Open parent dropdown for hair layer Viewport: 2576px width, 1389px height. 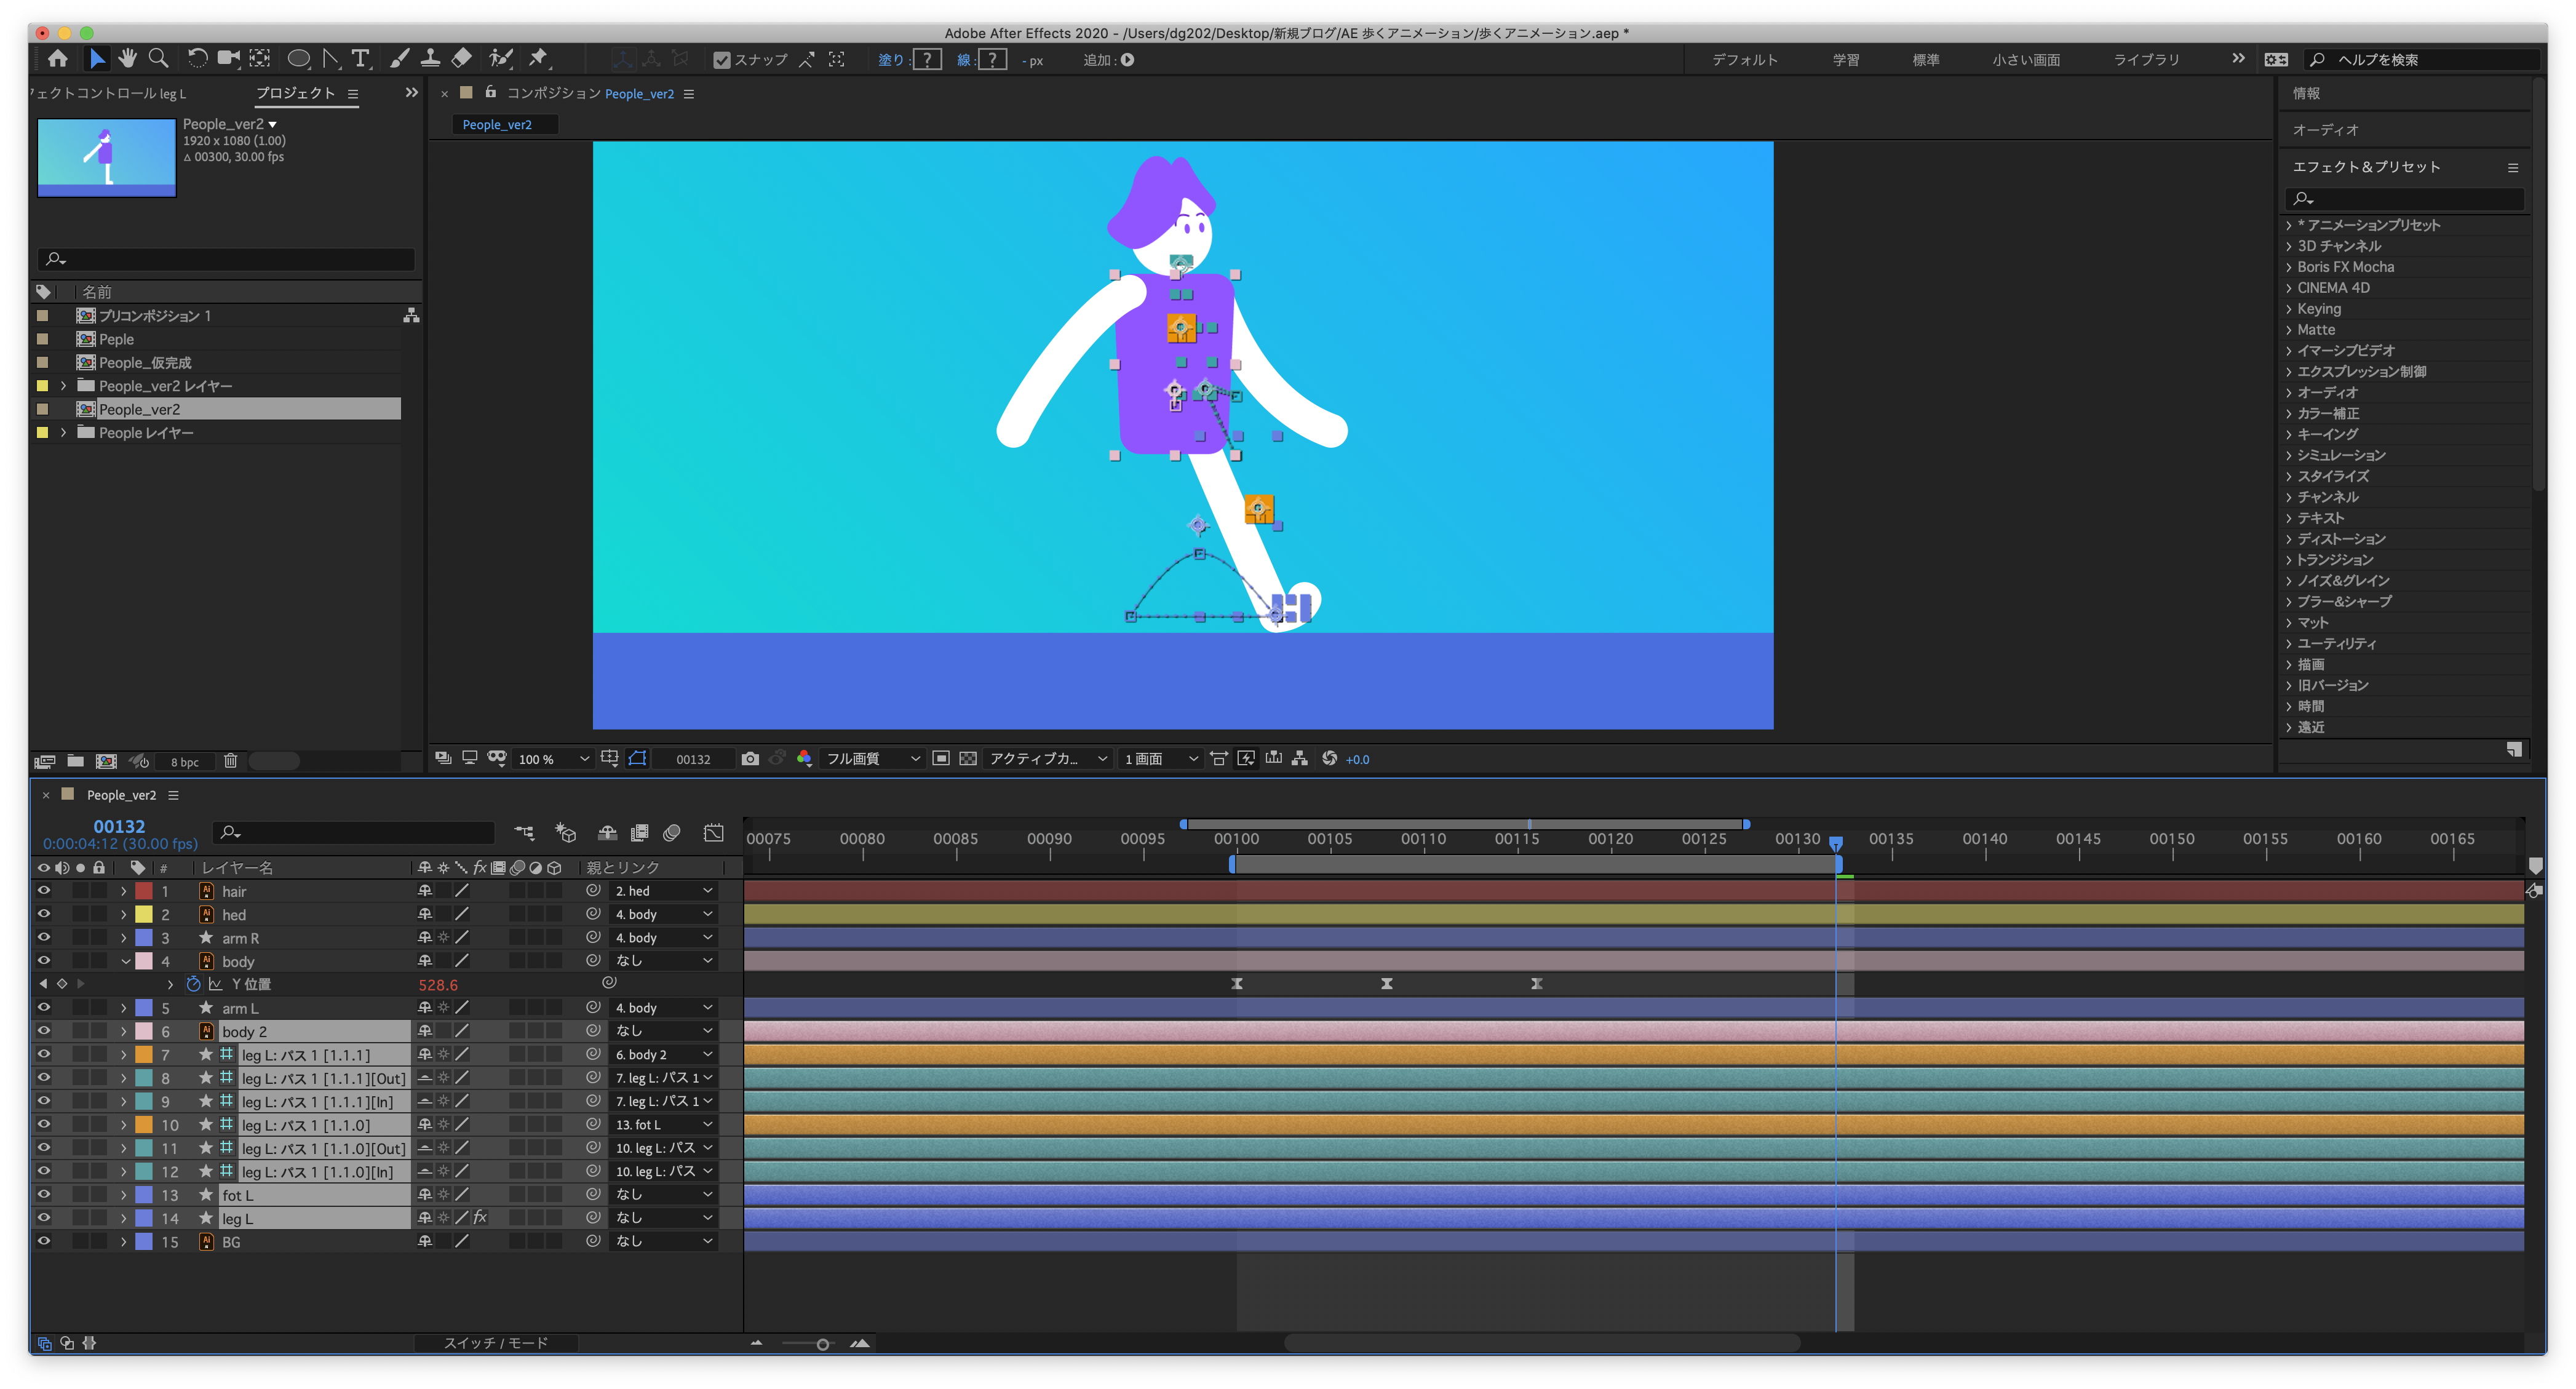coord(663,891)
